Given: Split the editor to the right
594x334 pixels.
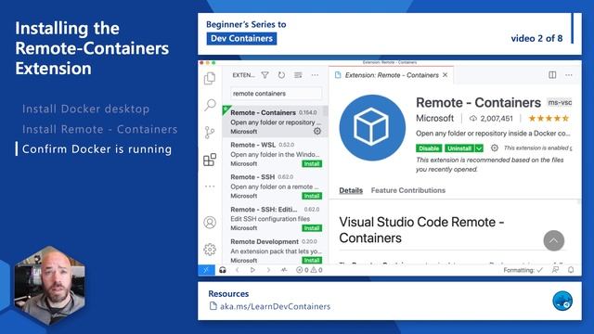Looking at the screenshot, I should click(552, 75).
